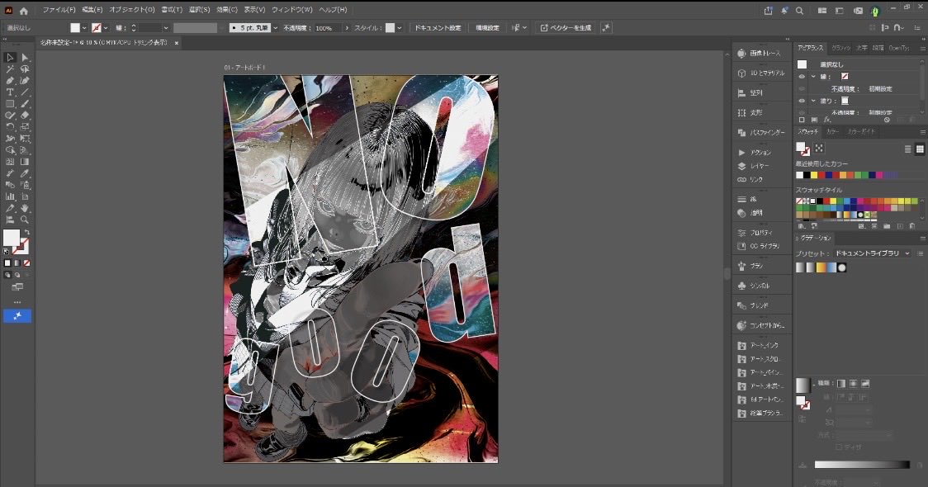
Task: Open the ファイル(F) menu
Action: (59, 10)
